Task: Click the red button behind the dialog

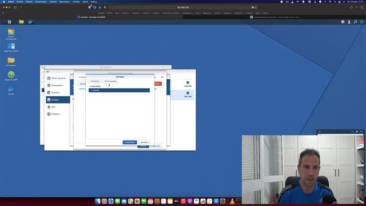Action: (x=158, y=84)
